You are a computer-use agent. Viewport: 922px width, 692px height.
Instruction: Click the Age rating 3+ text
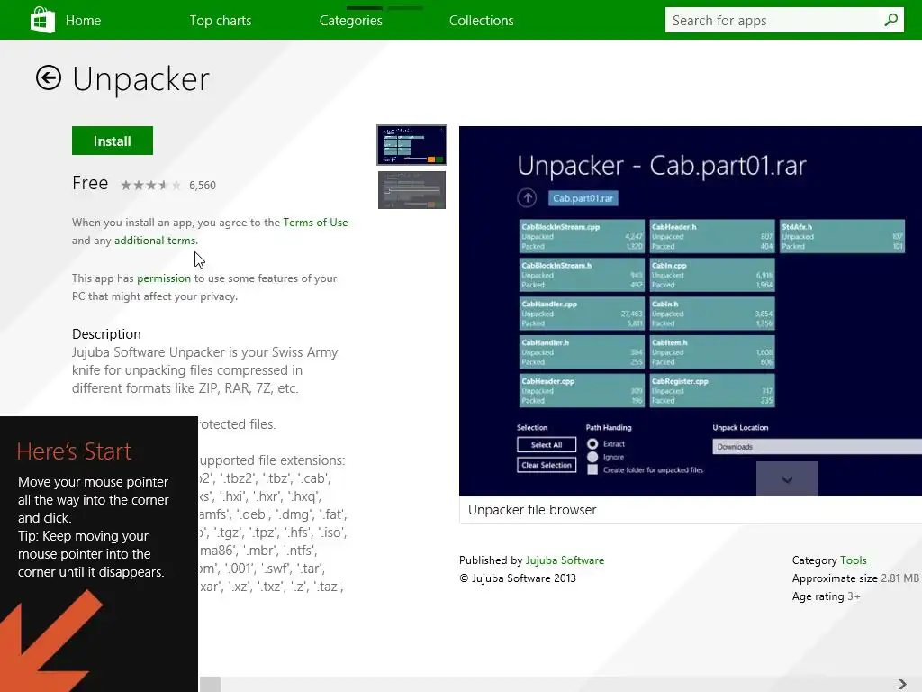[x=827, y=596]
